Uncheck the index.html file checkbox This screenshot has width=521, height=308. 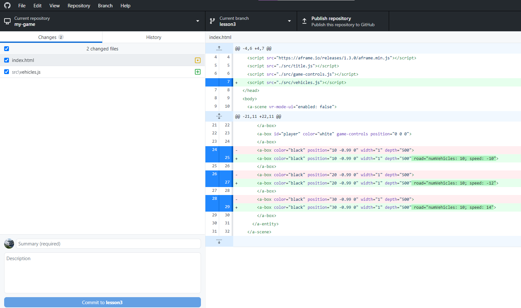point(6,60)
